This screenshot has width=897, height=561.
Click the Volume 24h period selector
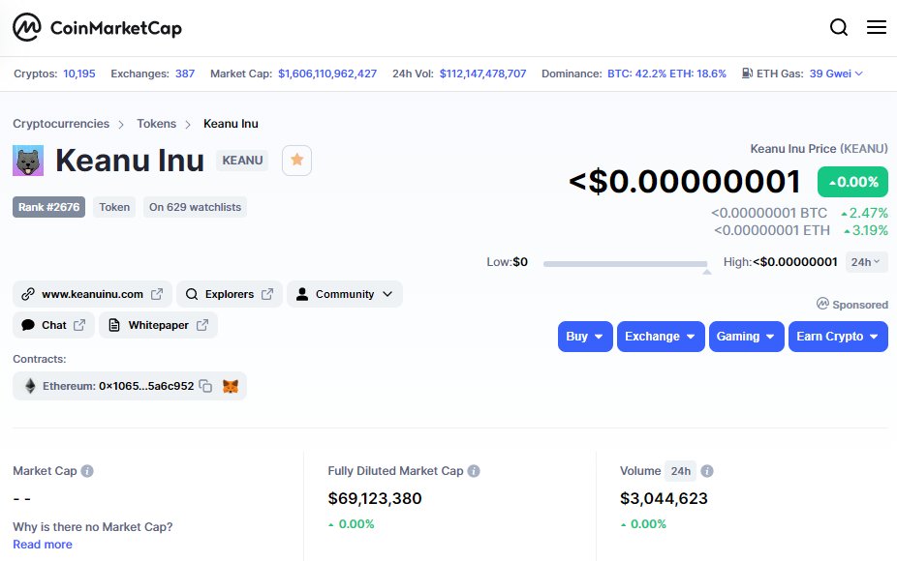[x=680, y=471]
